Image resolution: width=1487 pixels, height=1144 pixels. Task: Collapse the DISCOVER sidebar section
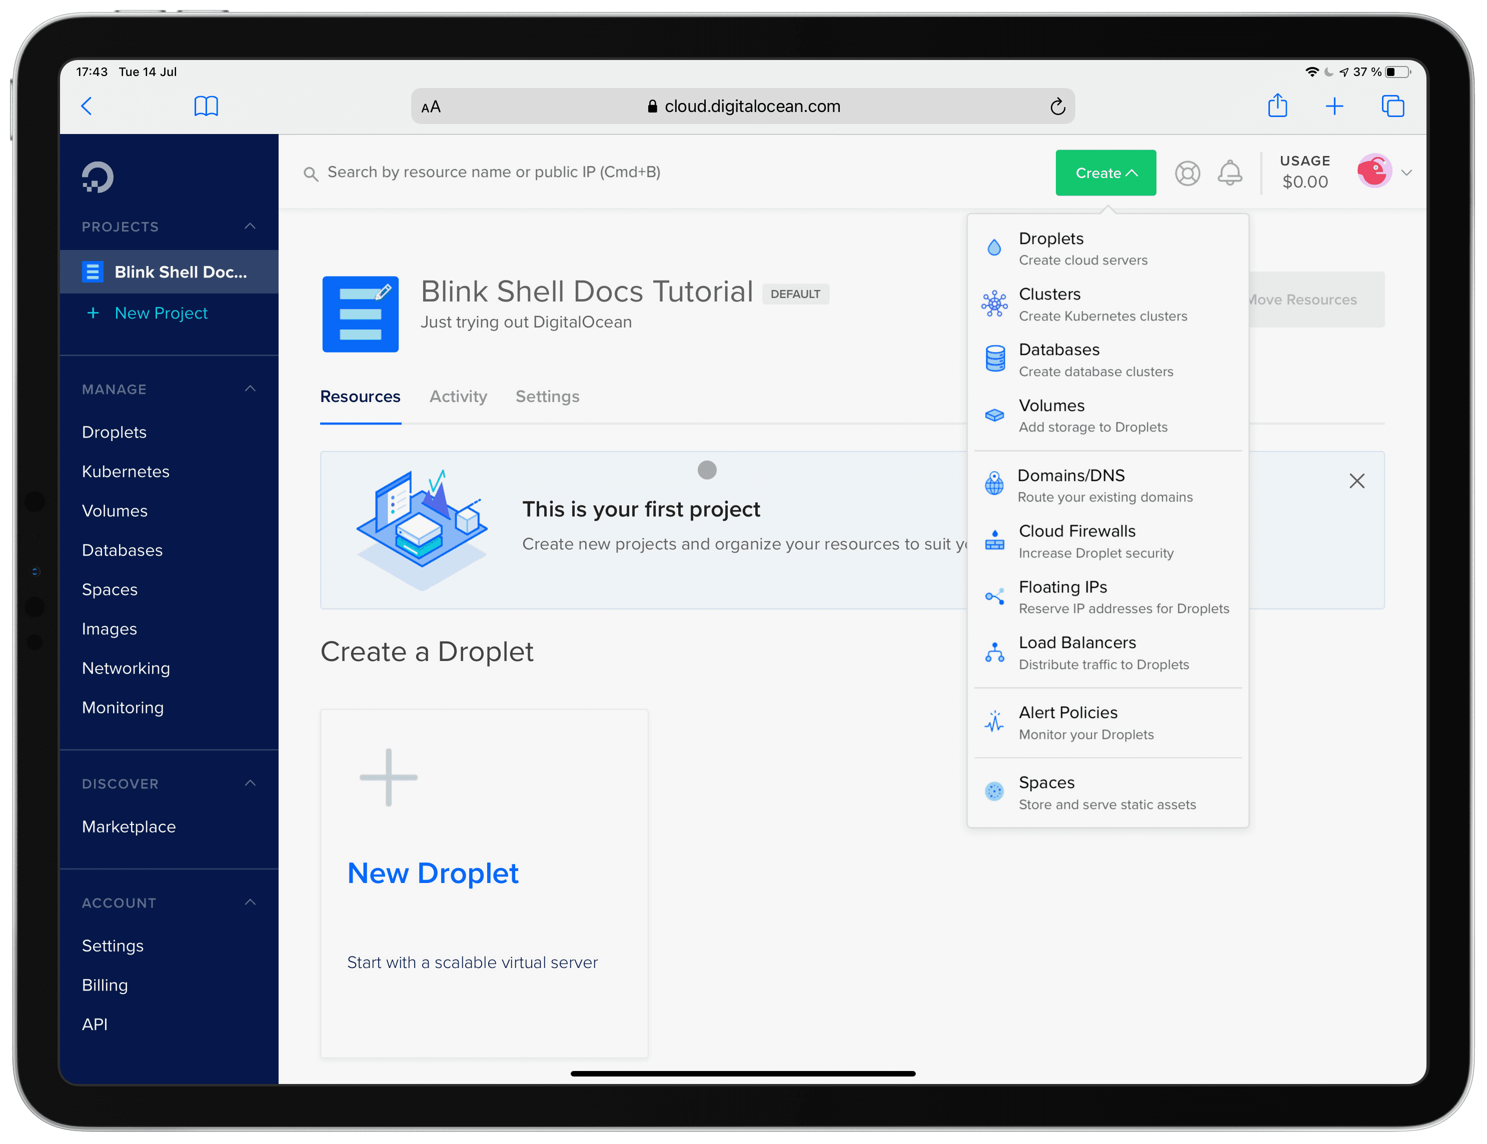(x=250, y=783)
